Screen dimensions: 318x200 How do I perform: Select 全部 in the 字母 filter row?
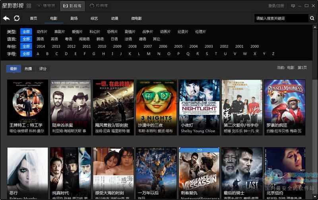[26, 54]
